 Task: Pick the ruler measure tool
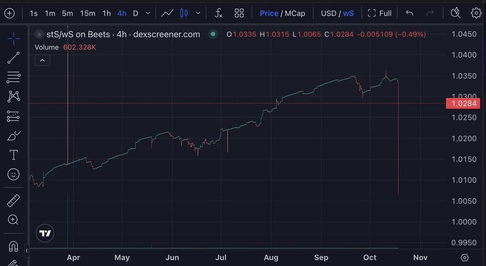point(14,201)
